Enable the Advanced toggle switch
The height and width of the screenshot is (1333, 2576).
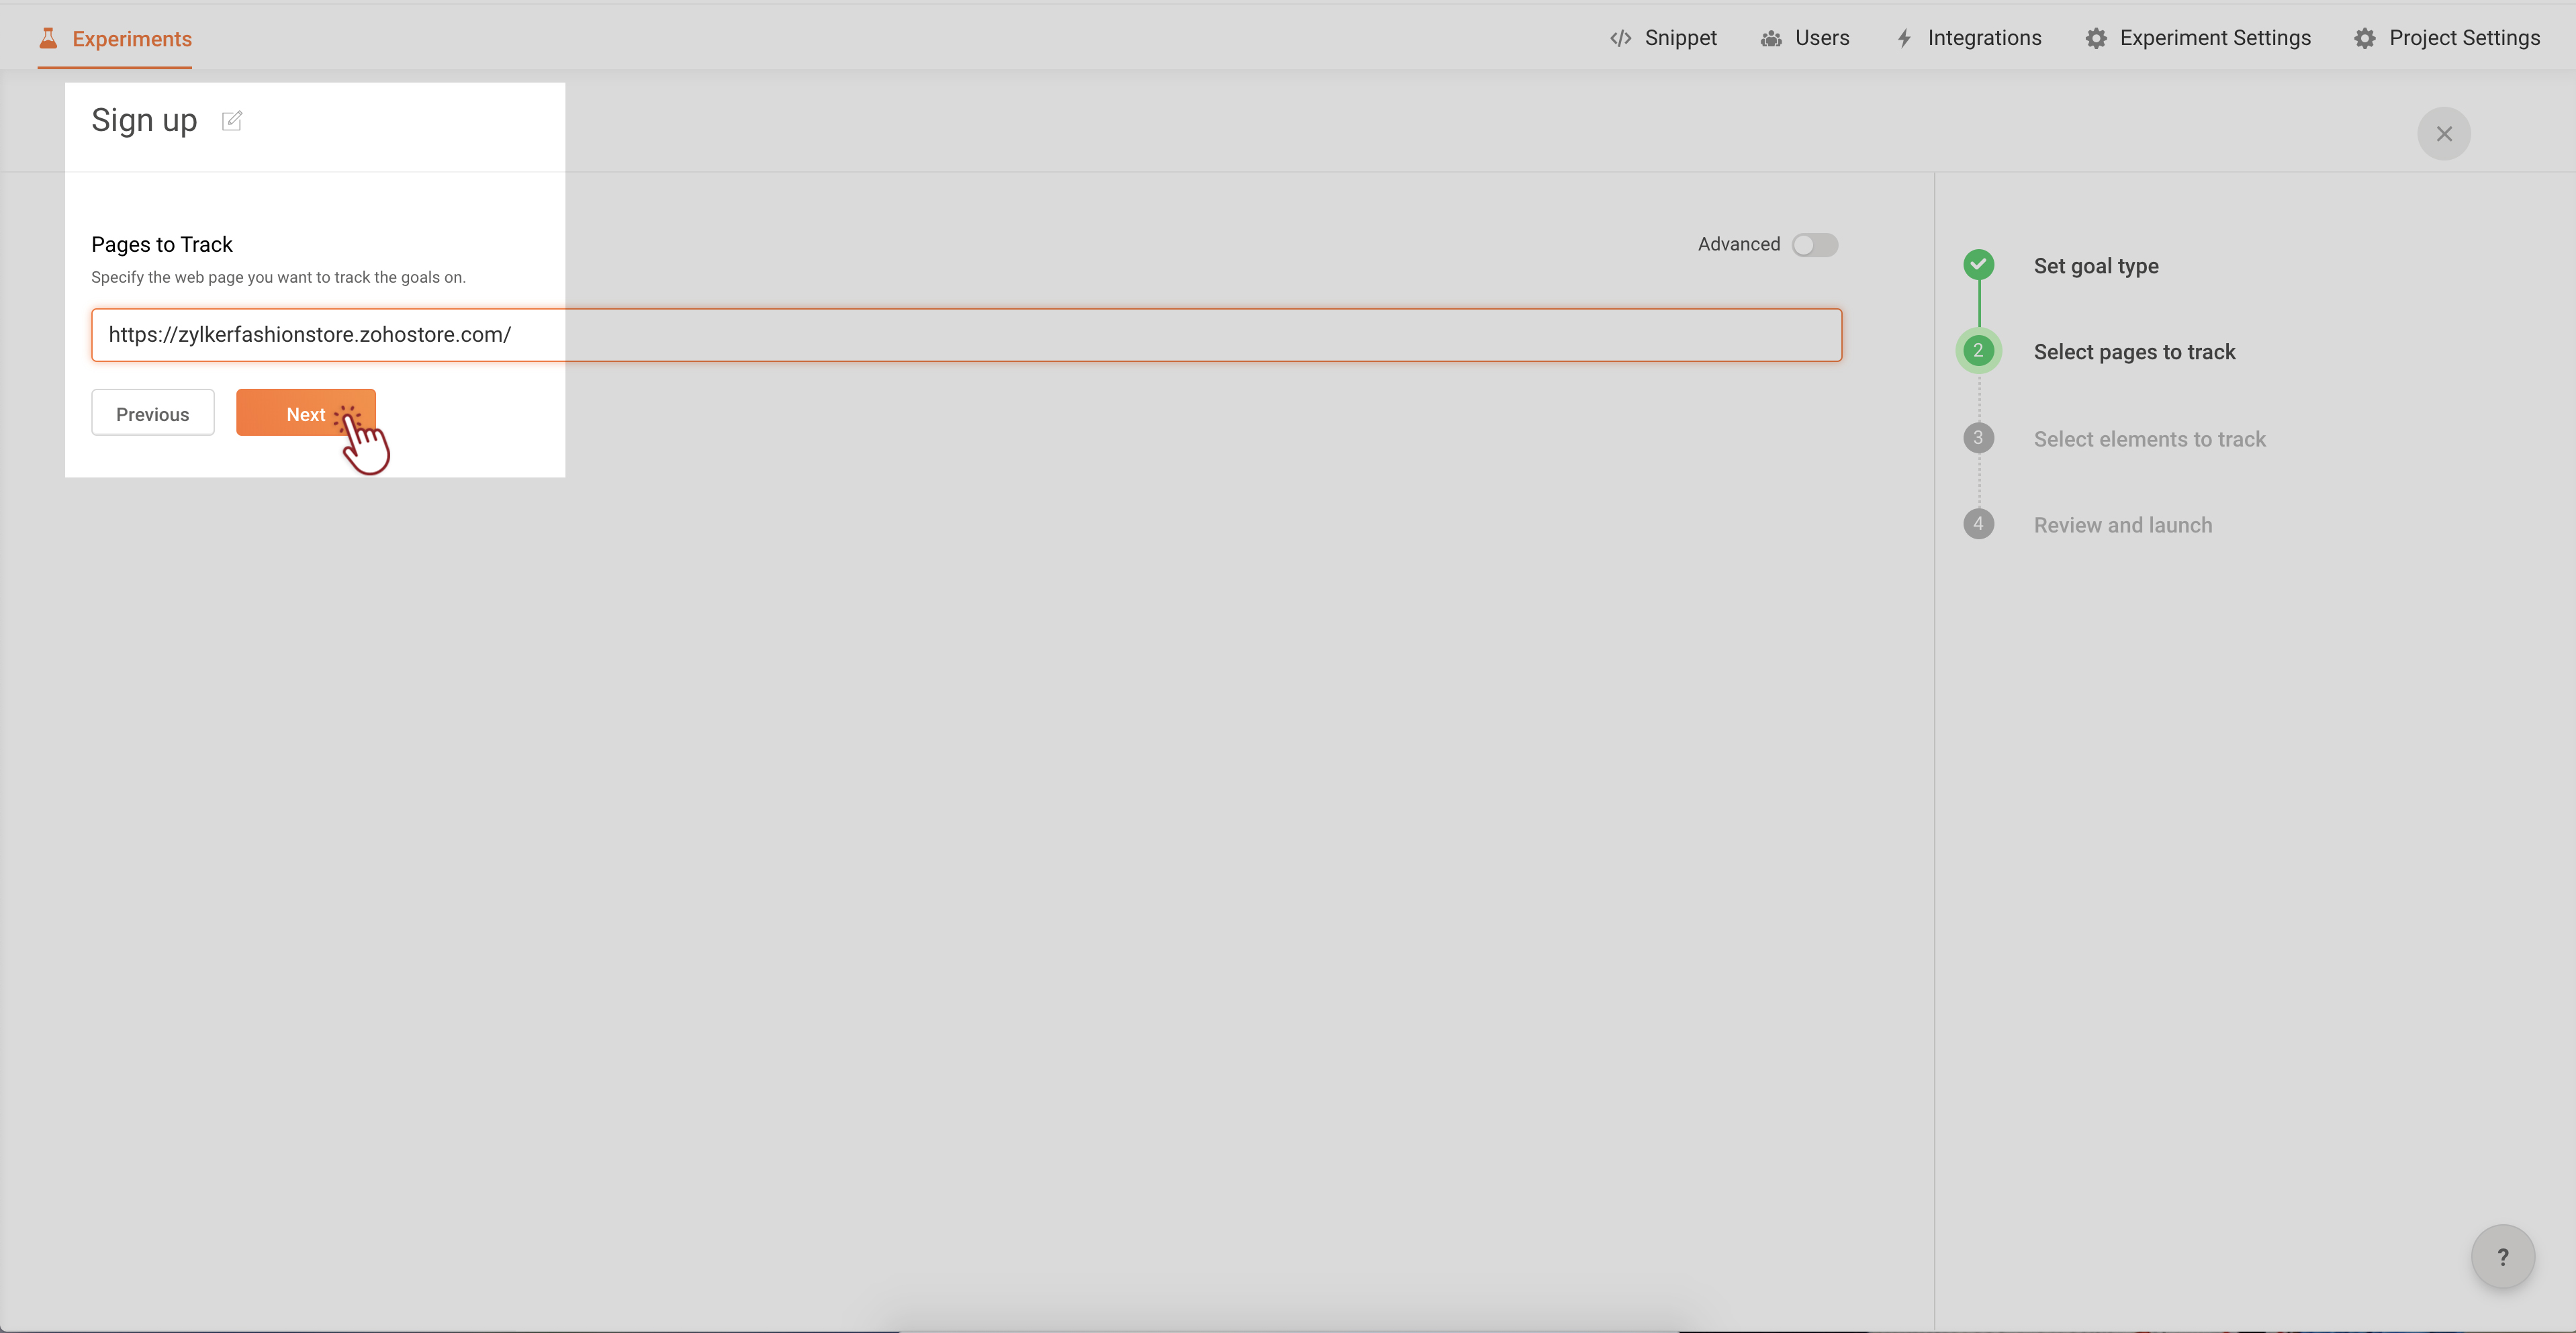(1814, 245)
